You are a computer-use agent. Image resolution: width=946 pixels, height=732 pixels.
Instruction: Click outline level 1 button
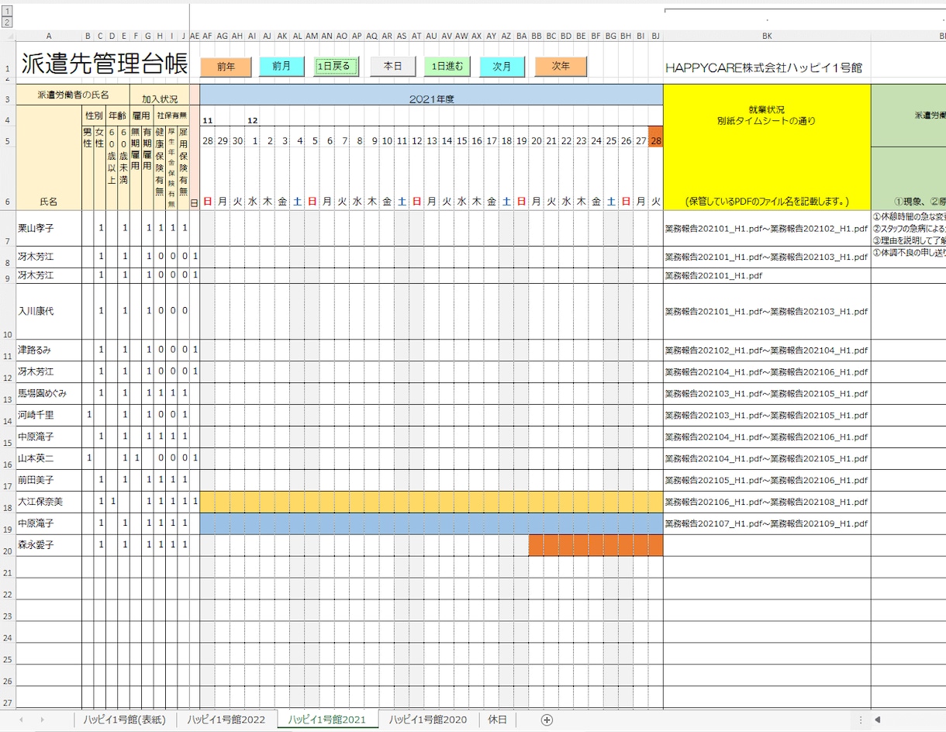click(x=7, y=11)
